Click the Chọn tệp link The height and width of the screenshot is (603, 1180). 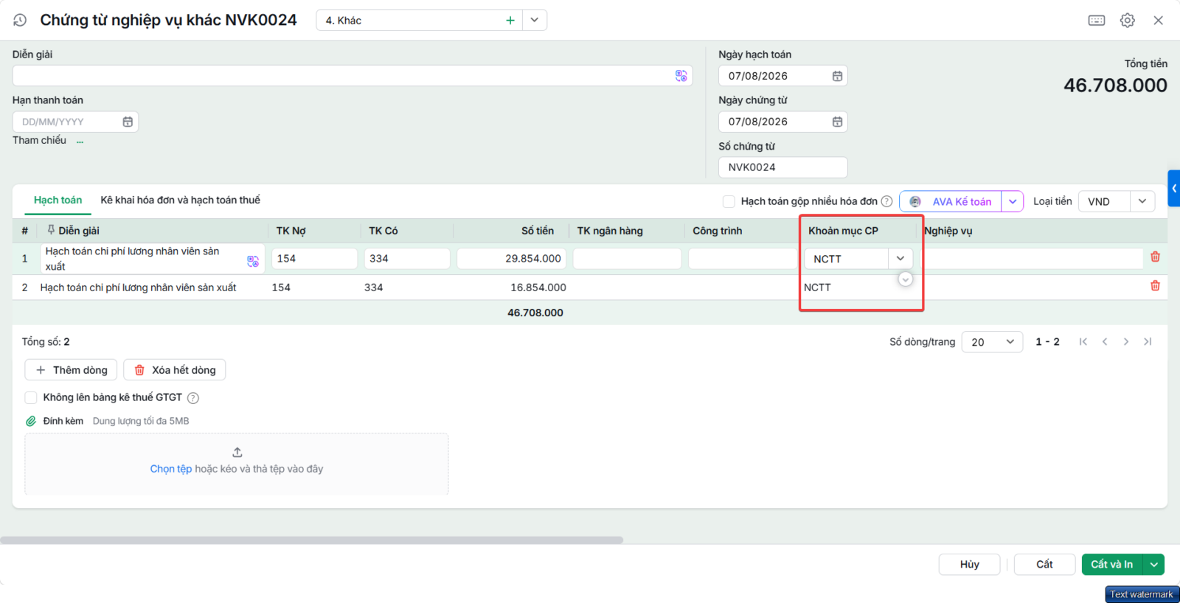tap(171, 469)
